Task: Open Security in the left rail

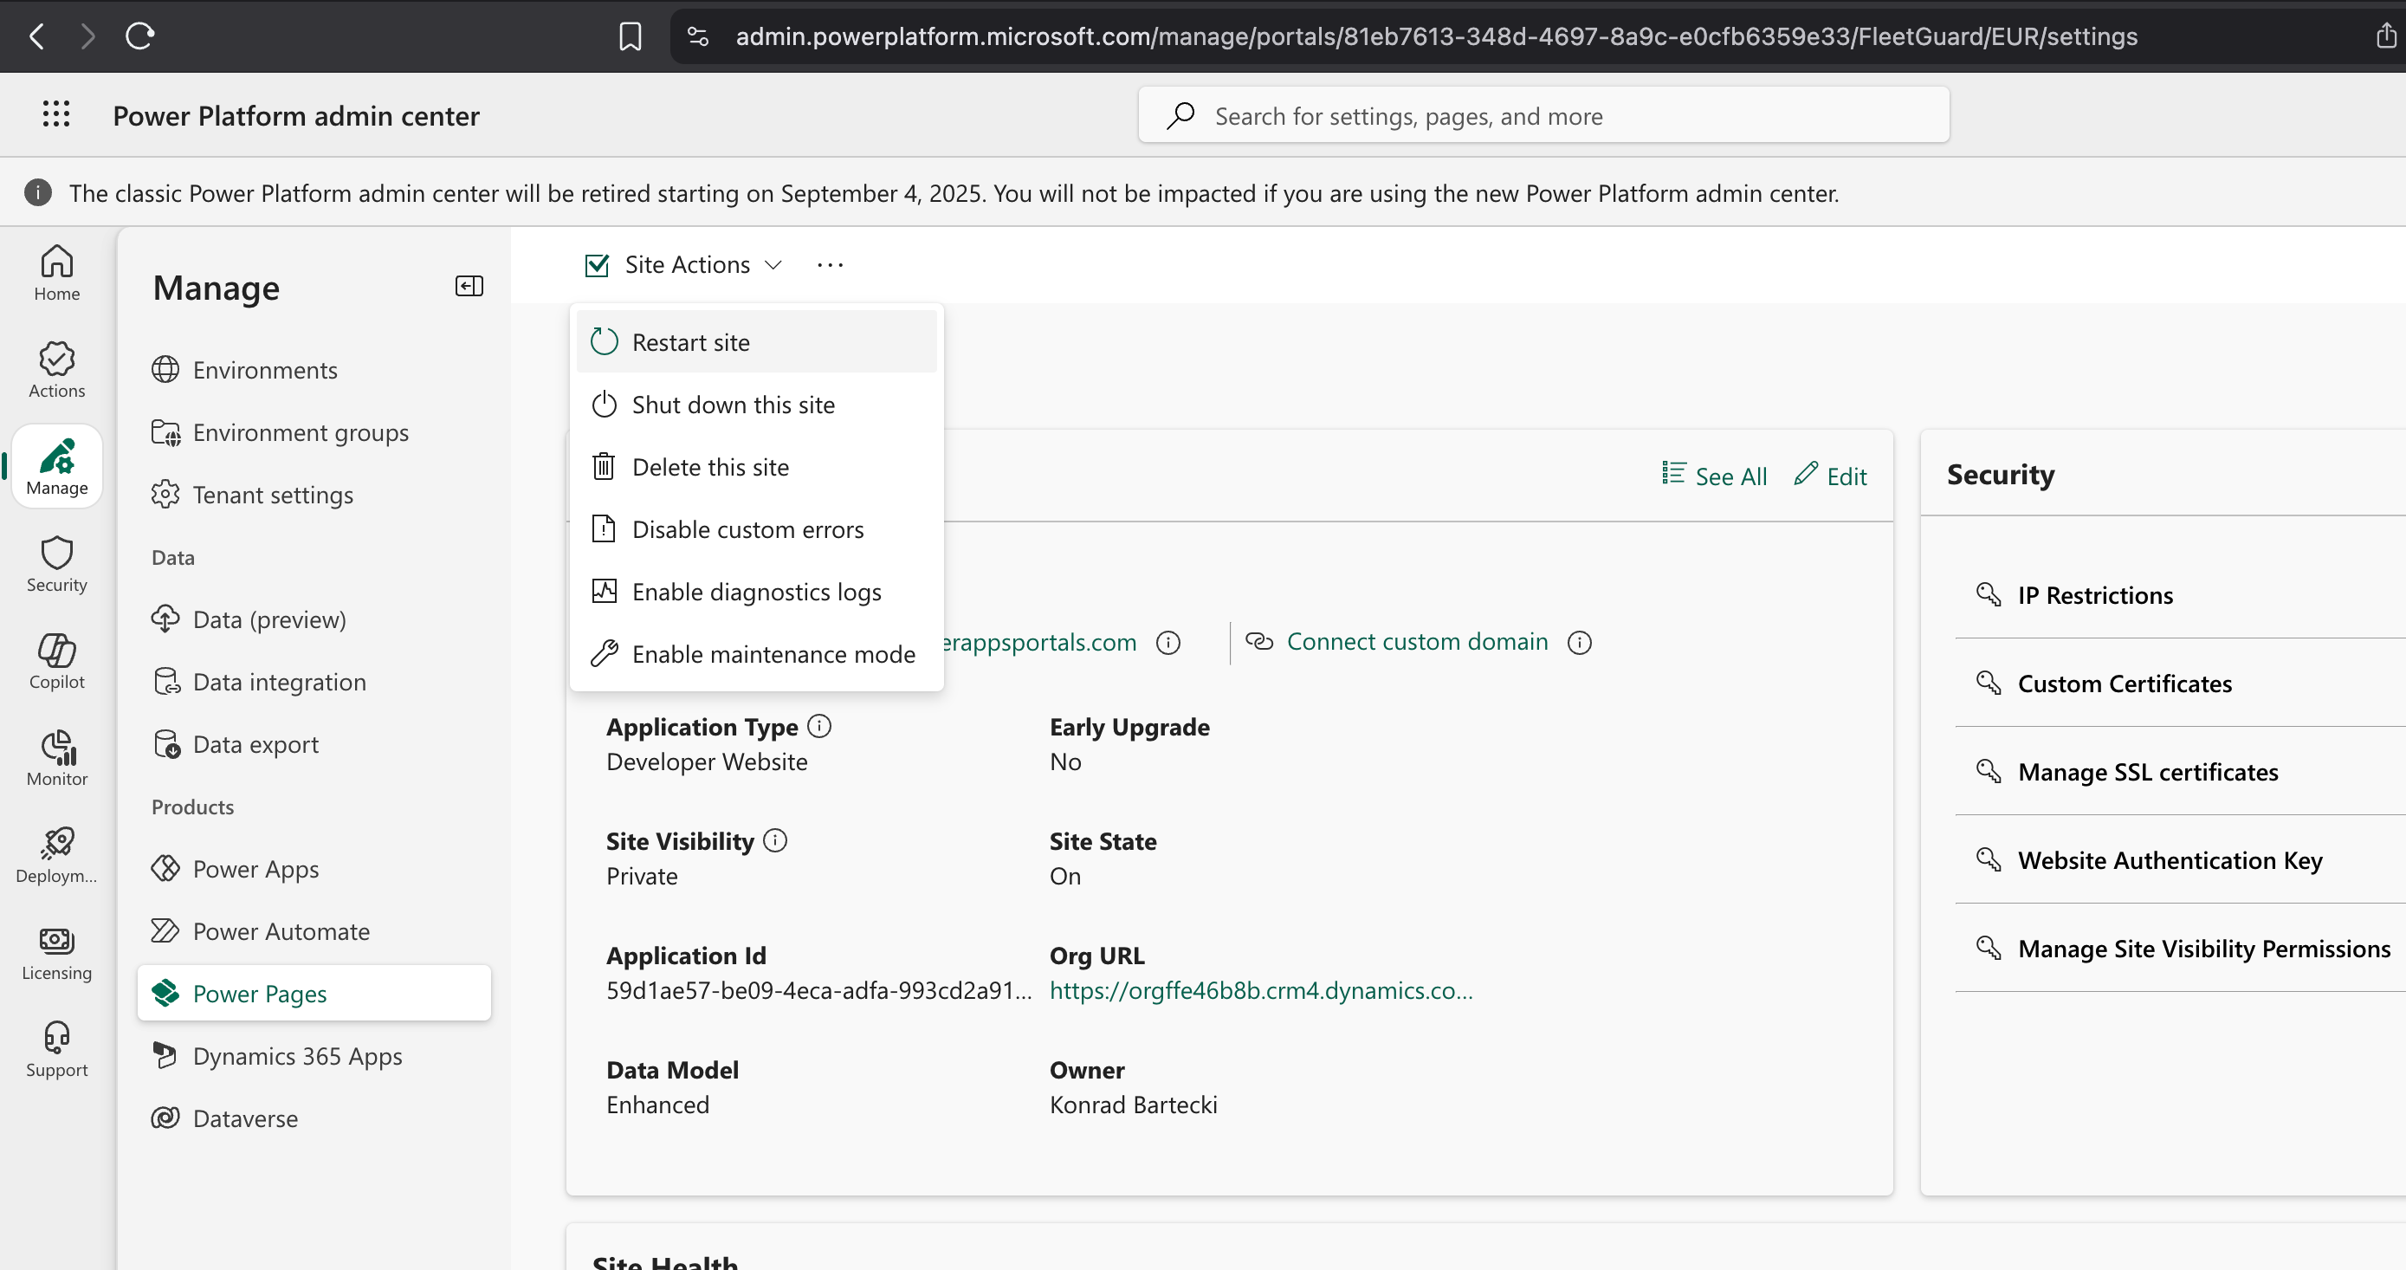Action: 57,565
